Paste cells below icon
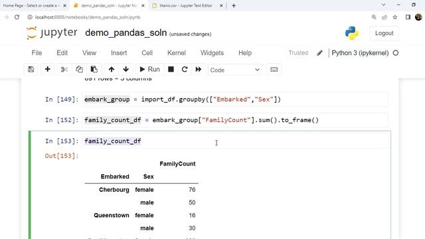 pyautogui.click(x=94, y=69)
